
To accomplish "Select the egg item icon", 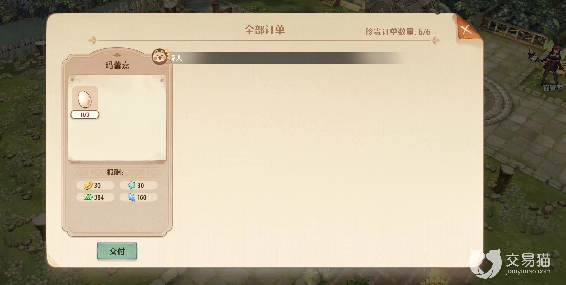I will [85, 99].
